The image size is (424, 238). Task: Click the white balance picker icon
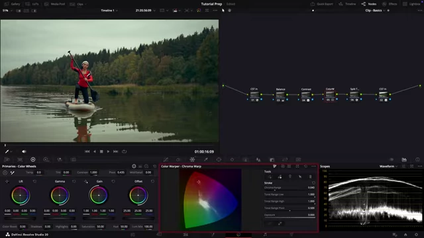click(x=12, y=173)
